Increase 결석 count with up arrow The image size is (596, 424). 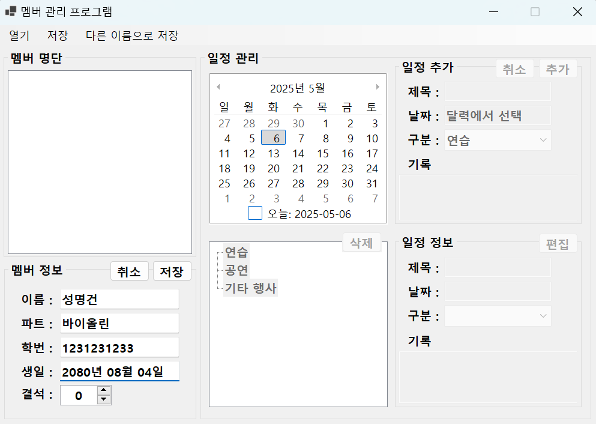coord(104,391)
